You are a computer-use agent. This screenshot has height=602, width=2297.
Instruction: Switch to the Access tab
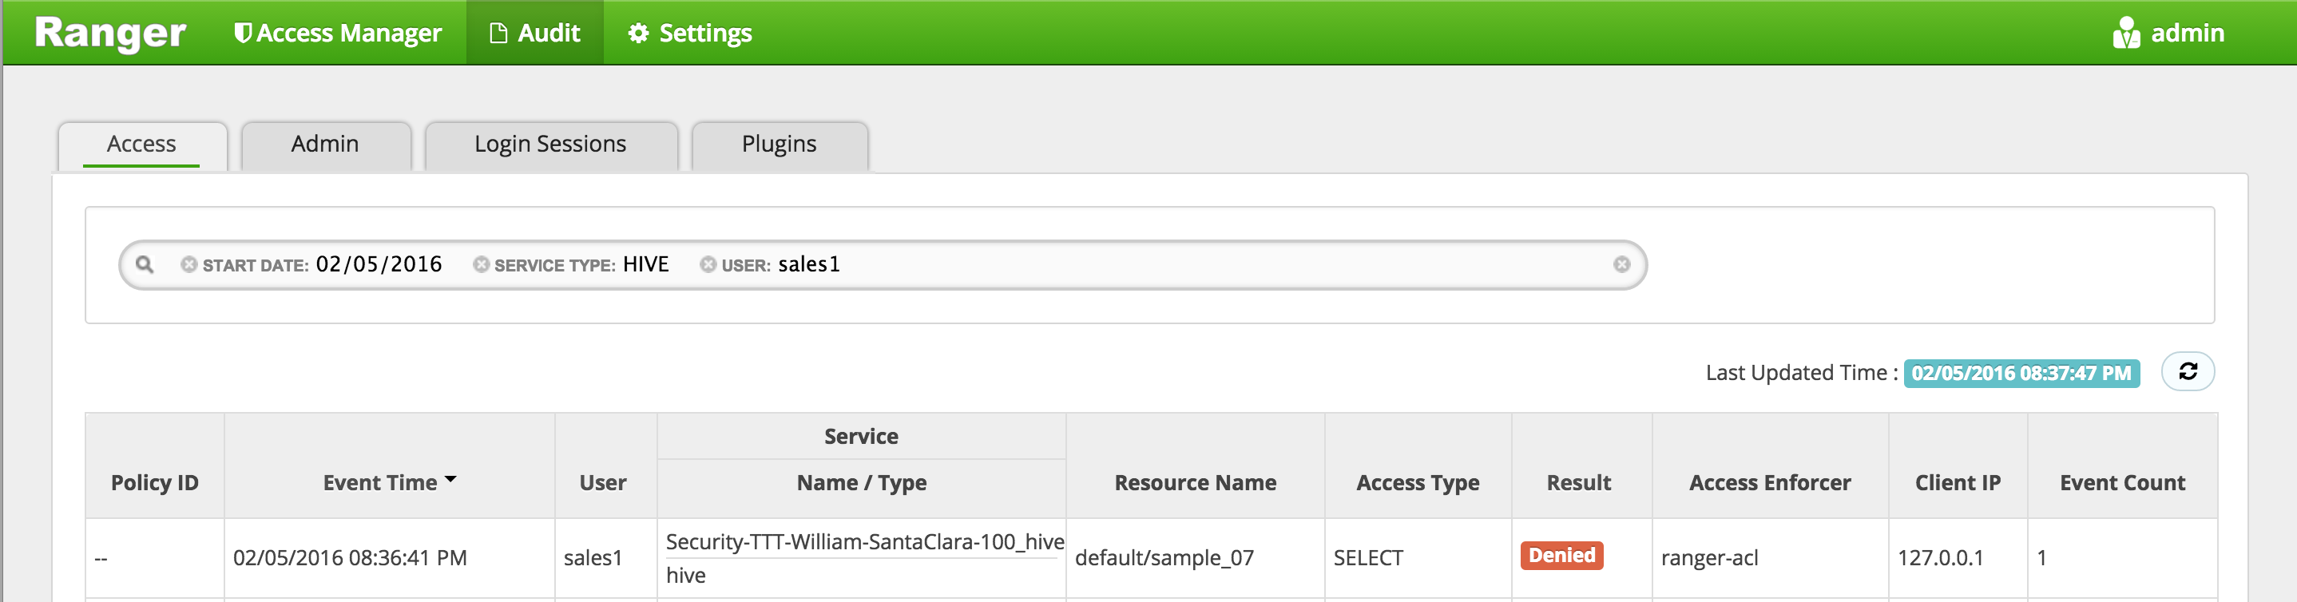tap(142, 144)
